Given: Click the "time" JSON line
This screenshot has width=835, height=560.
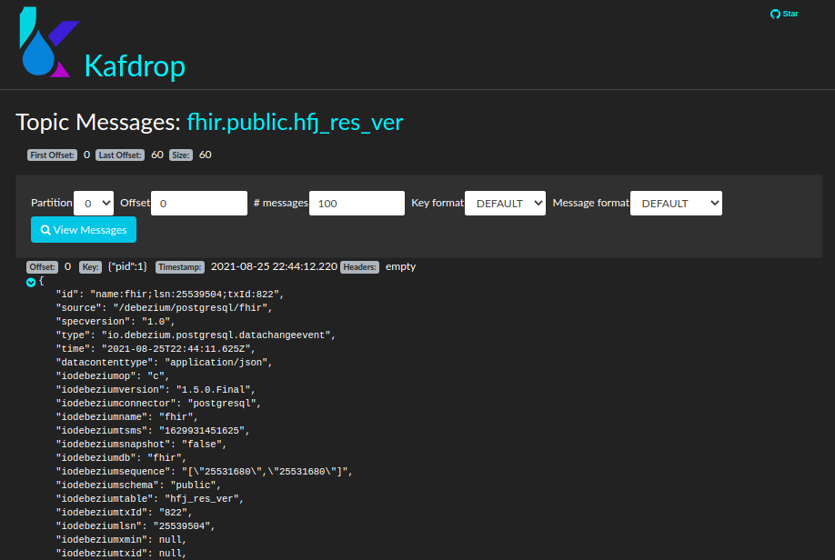Looking at the screenshot, I should point(156,349).
